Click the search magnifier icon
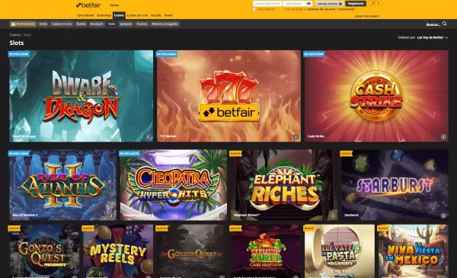Screen dimensions: 457x278 point(445,24)
